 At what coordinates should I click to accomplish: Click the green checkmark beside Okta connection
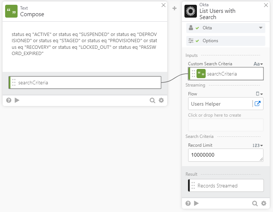point(197,28)
